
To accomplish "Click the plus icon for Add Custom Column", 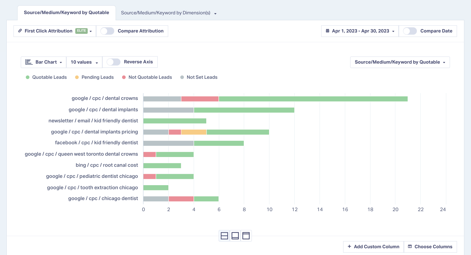I will [349, 247].
